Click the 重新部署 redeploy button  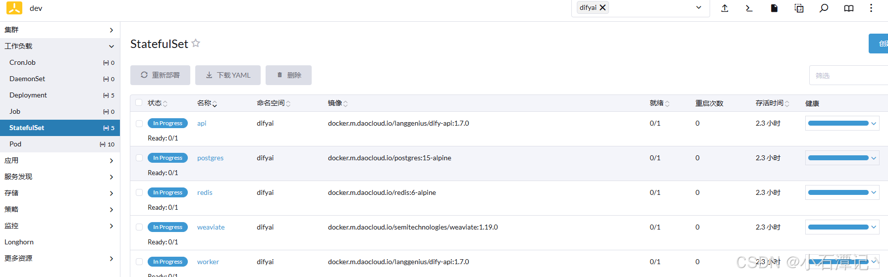point(160,75)
